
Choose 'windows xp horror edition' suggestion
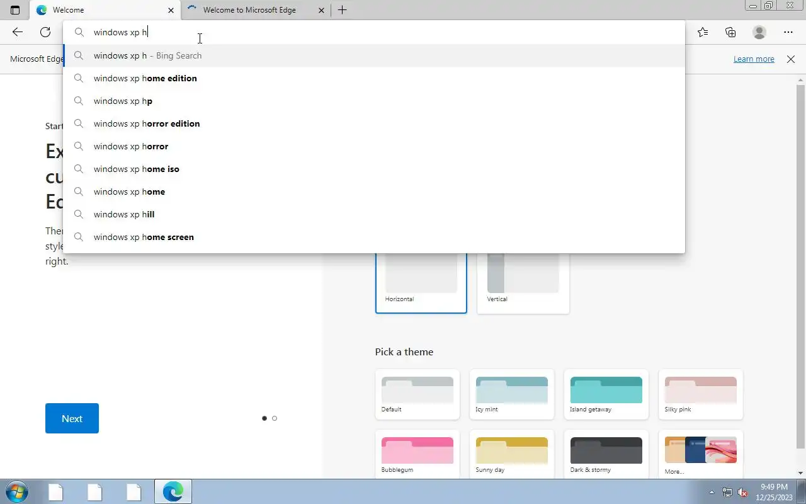click(x=374, y=123)
